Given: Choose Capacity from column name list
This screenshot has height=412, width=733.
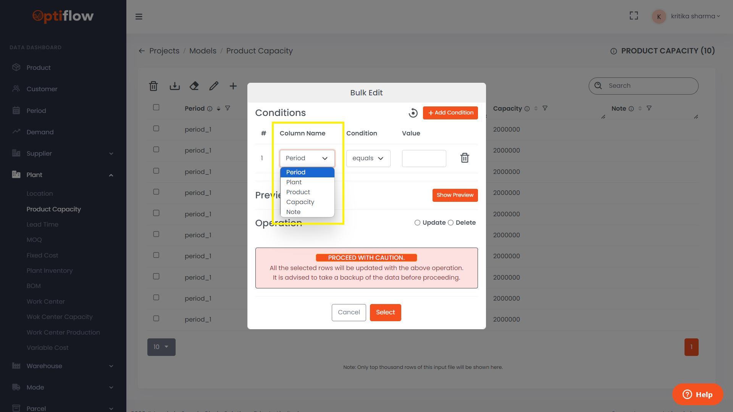Looking at the screenshot, I should tap(300, 202).
